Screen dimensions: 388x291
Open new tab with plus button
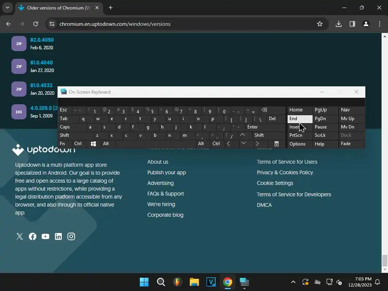click(x=111, y=8)
